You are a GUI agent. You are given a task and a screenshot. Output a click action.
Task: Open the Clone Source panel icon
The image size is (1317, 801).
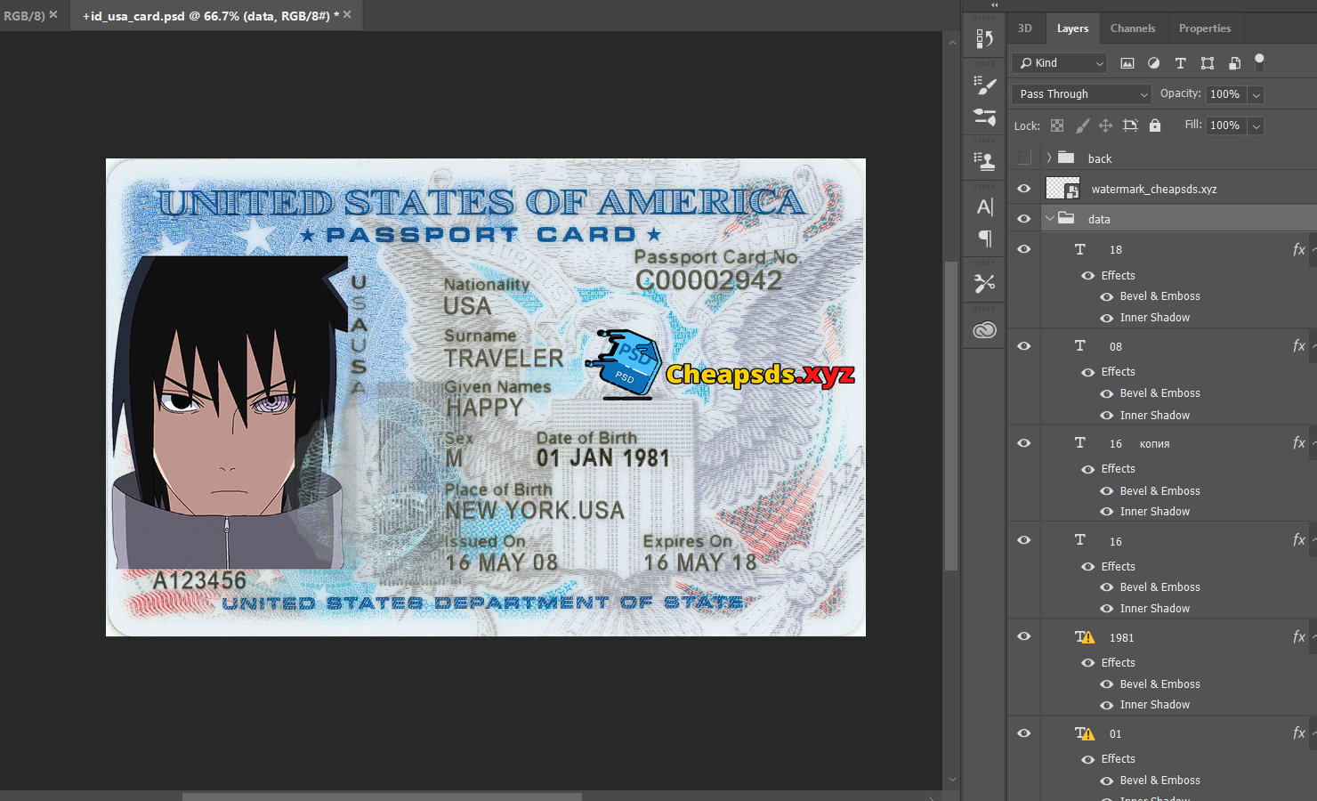coord(984,161)
